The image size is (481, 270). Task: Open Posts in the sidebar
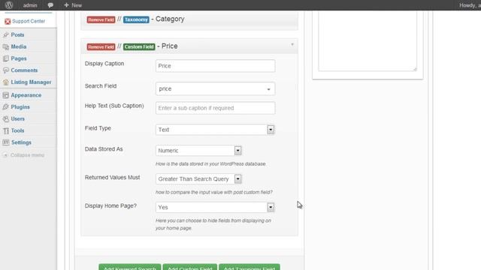click(x=17, y=35)
